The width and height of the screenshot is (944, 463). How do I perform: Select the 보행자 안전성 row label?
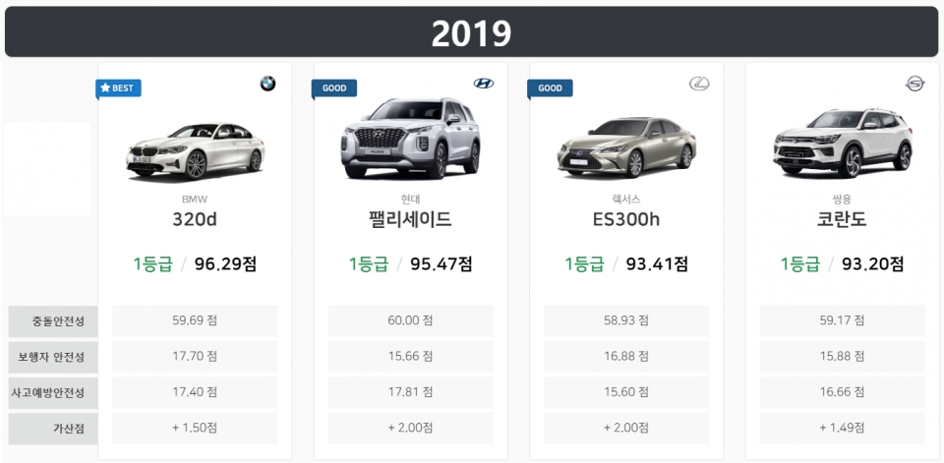53,357
